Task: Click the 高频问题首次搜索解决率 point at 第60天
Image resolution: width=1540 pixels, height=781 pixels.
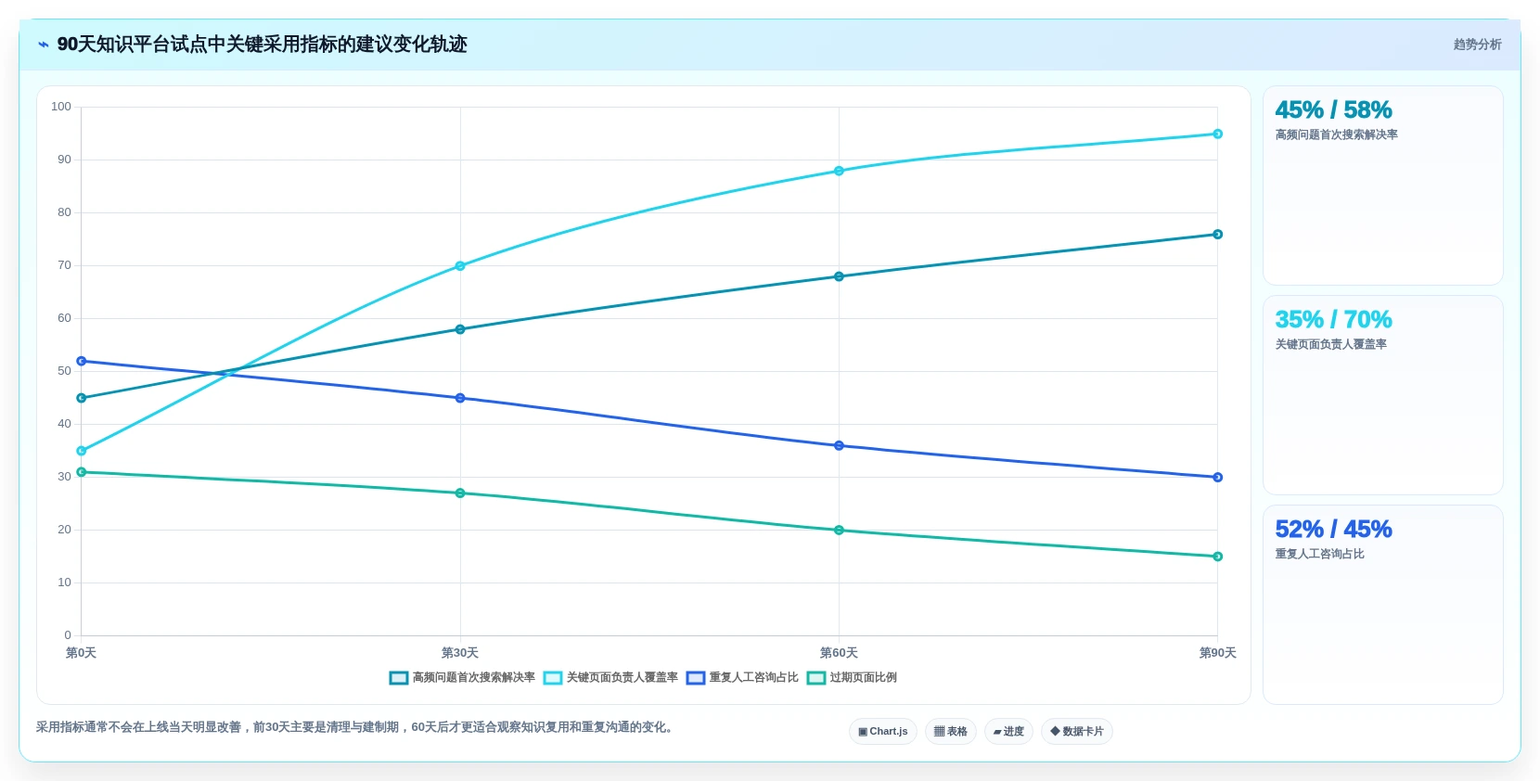Action: tap(839, 276)
